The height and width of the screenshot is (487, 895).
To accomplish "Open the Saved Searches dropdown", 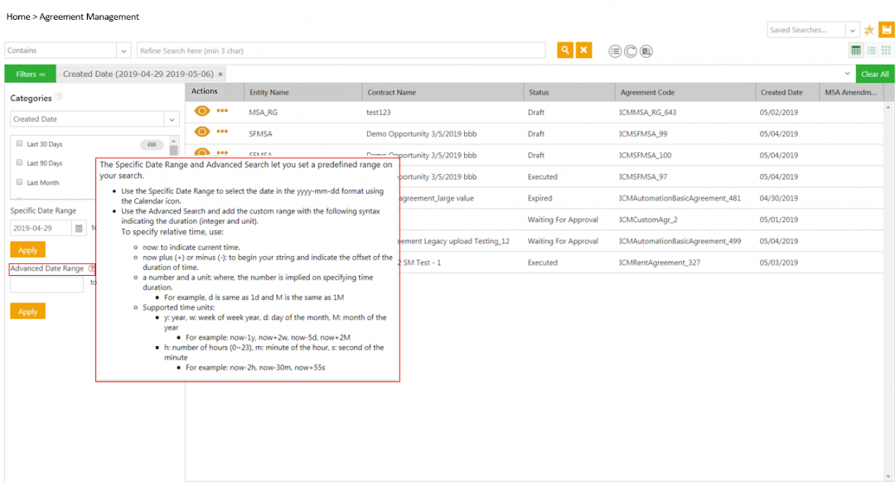I will (853, 30).
